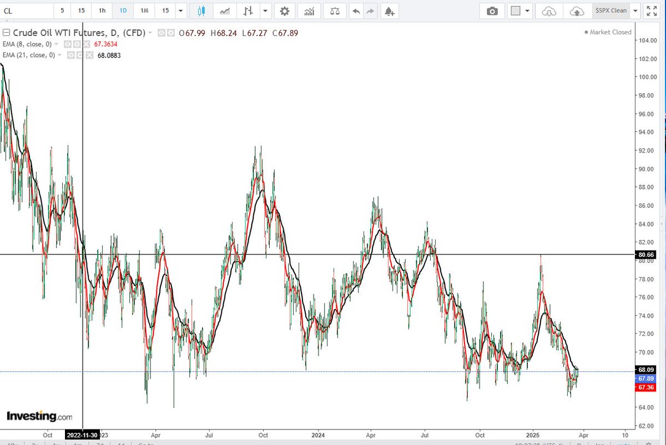
Task: Open the custom interval dropdown arrow
Action: point(180,11)
